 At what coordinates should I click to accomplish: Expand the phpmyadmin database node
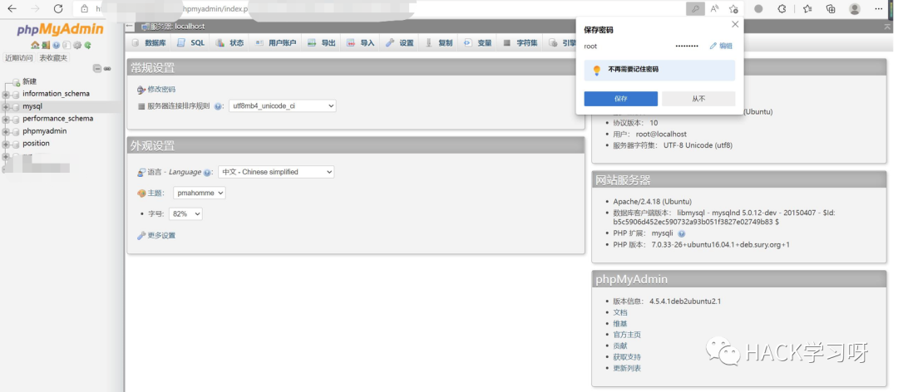6,131
